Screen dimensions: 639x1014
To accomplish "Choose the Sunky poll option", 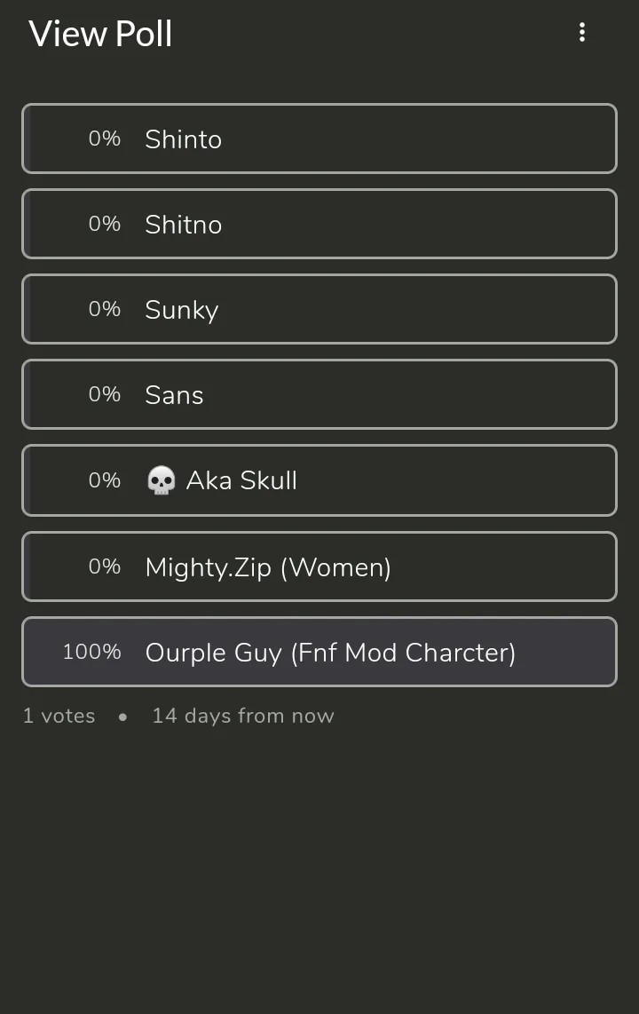I will pos(319,309).
